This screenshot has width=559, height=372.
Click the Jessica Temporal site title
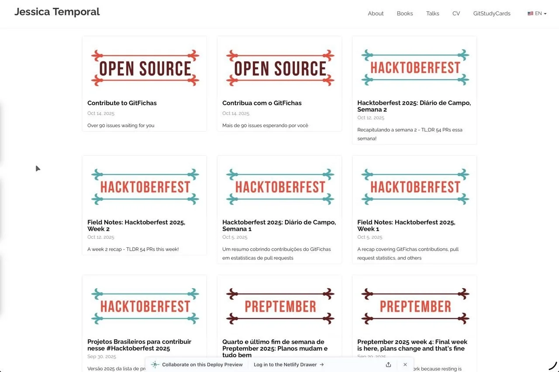(x=57, y=12)
